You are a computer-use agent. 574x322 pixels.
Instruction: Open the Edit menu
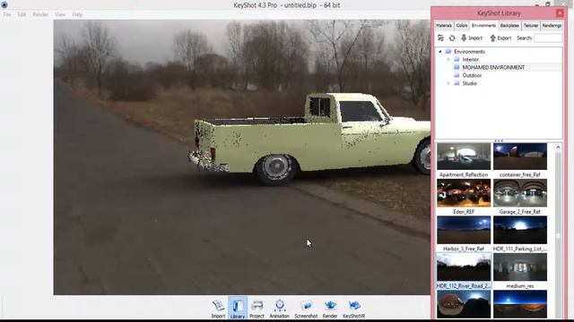(x=22, y=14)
